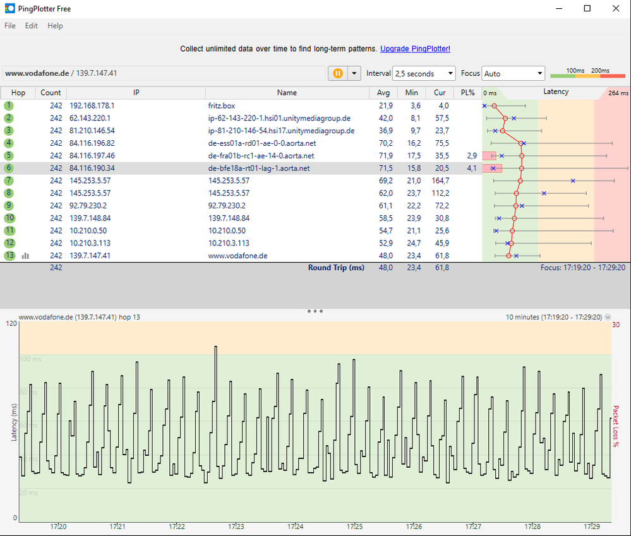Sort by the Hop column header

(18, 92)
